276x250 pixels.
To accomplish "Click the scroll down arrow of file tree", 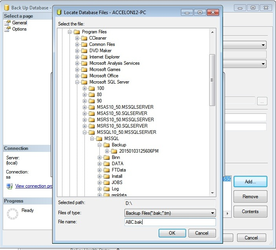I will click(x=212, y=193).
